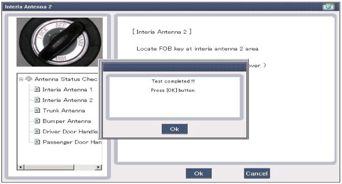Select Bumper Antenna test item
The width and height of the screenshot is (342, 184).
(67, 121)
